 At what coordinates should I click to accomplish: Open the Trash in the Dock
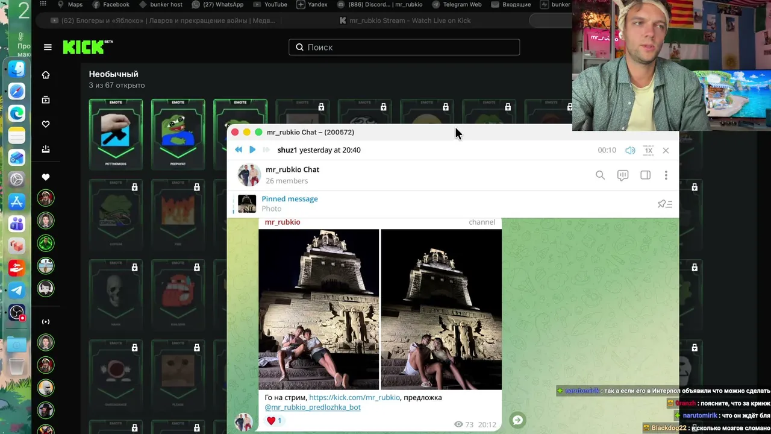pyautogui.click(x=17, y=365)
